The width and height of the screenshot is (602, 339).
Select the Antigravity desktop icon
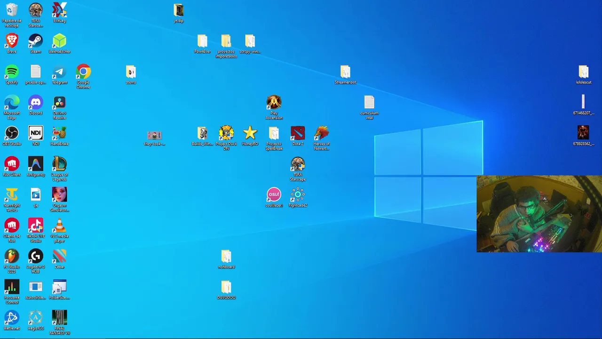click(x=35, y=164)
